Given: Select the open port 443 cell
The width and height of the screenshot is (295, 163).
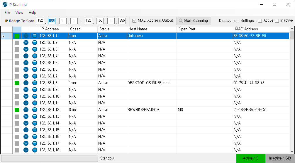Looking at the screenshot, I should [205, 110].
